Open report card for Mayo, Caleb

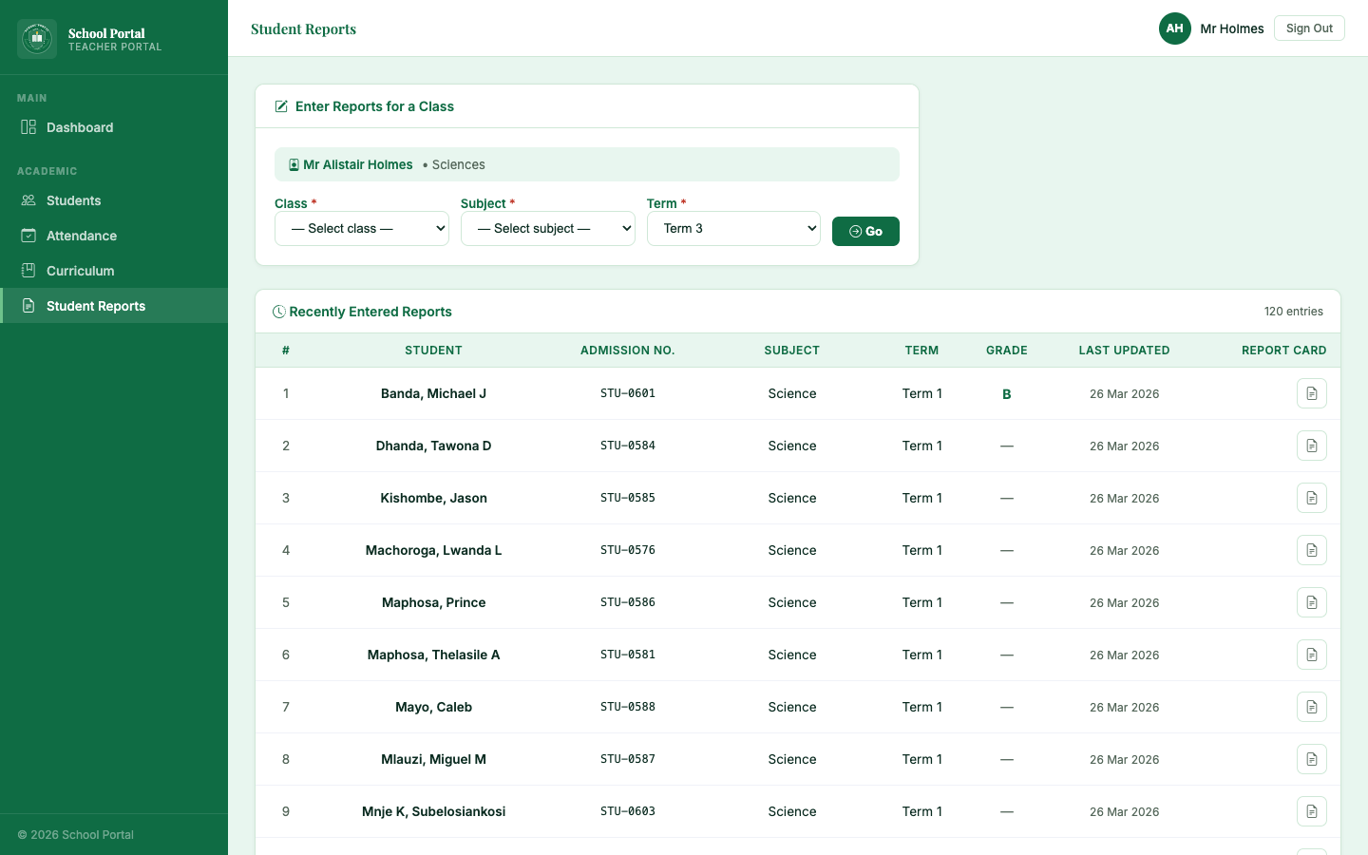click(1311, 707)
